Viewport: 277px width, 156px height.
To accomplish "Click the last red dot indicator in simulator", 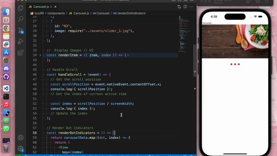I will click(x=238, y=64).
